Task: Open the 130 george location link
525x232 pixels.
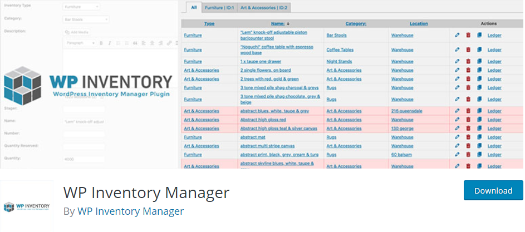Action: 402,128
